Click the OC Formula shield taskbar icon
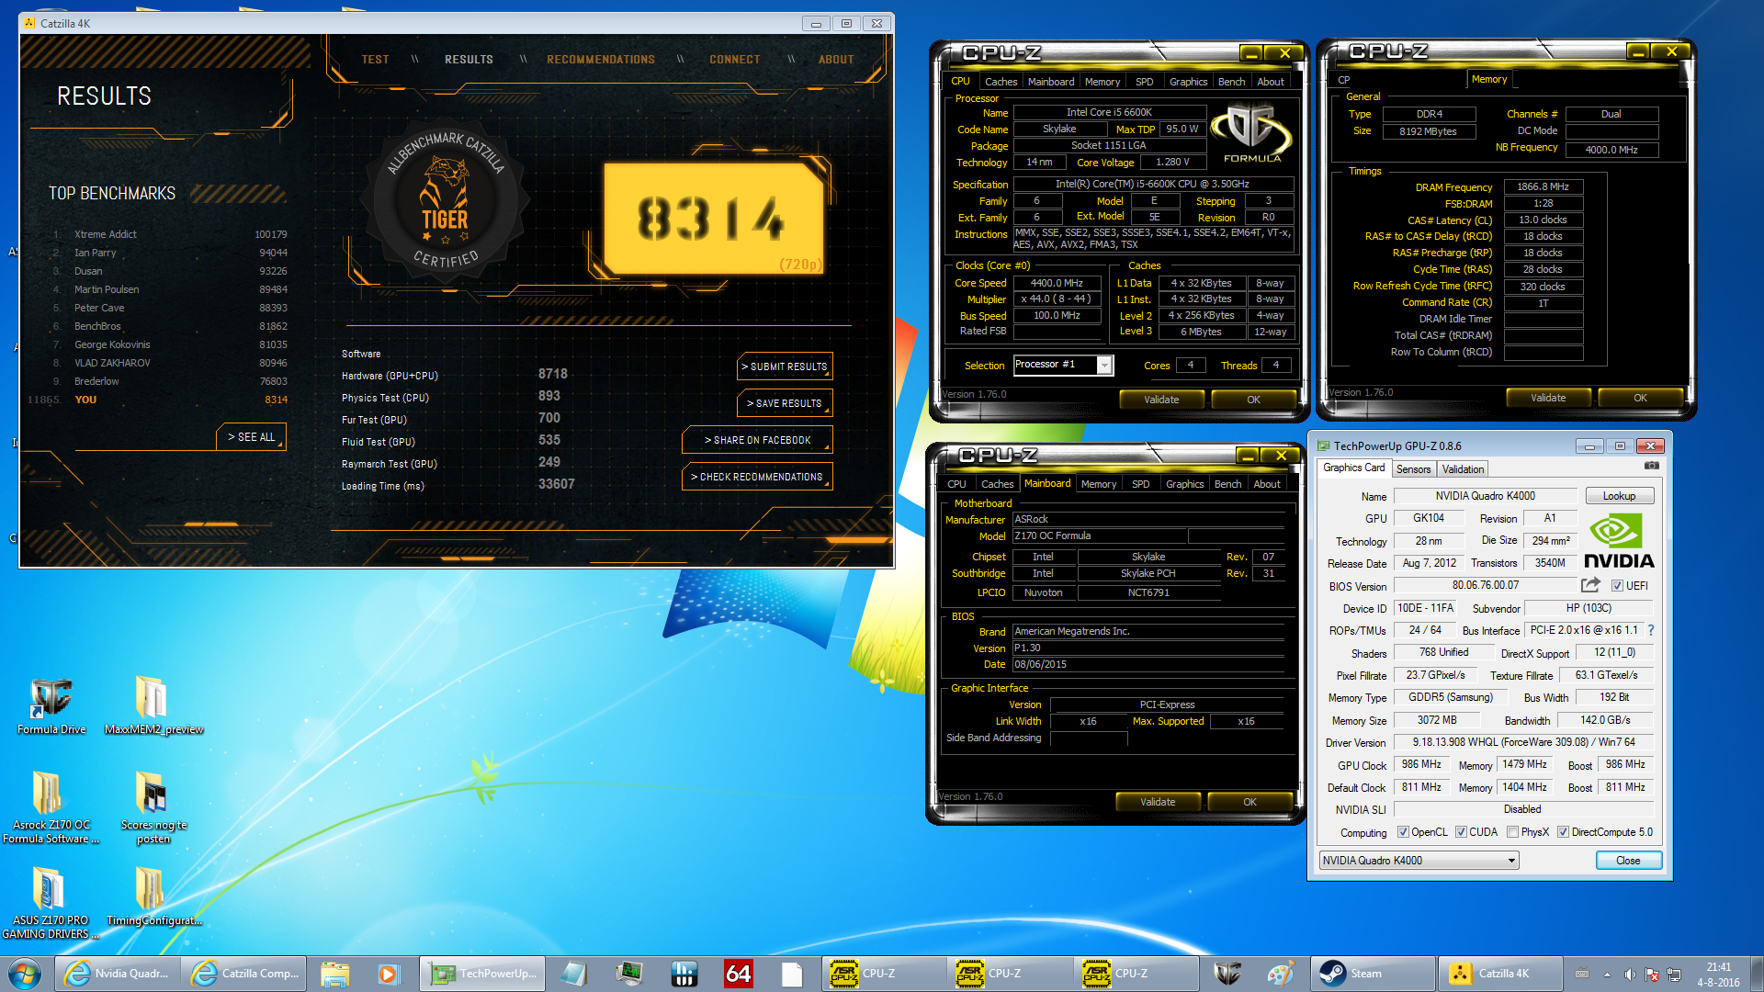 tap(1227, 974)
